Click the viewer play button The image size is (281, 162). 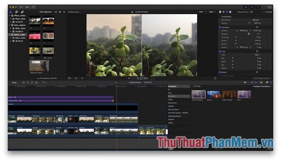(129, 78)
